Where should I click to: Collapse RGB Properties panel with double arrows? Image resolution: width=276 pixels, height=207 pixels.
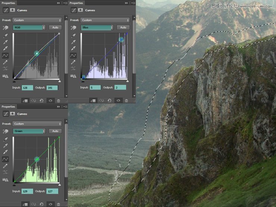pyautogui.click(x=58, y=3)
